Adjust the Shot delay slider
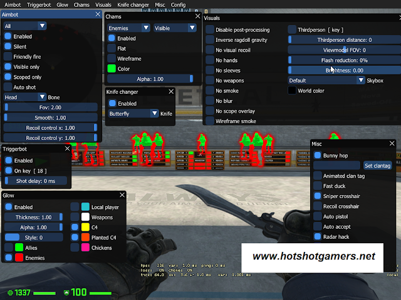 pos(36,181)
